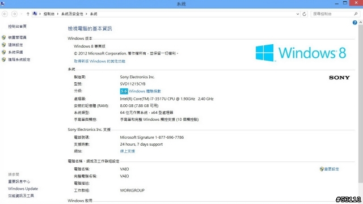Open Help with the blue question mark
363x204 pixels.
click(354, 23)
